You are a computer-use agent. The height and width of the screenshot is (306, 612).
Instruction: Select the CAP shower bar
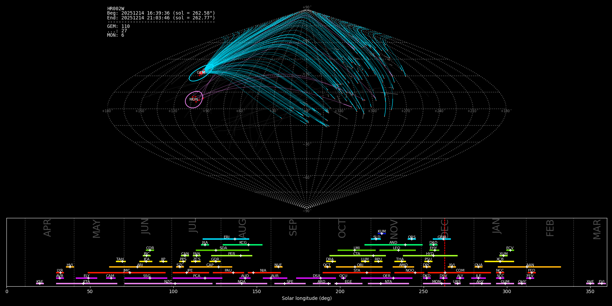(x=211, y=267)
